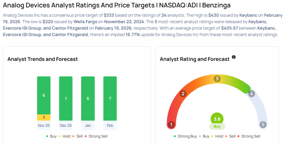Select the Feb bar showing 7

110,98
